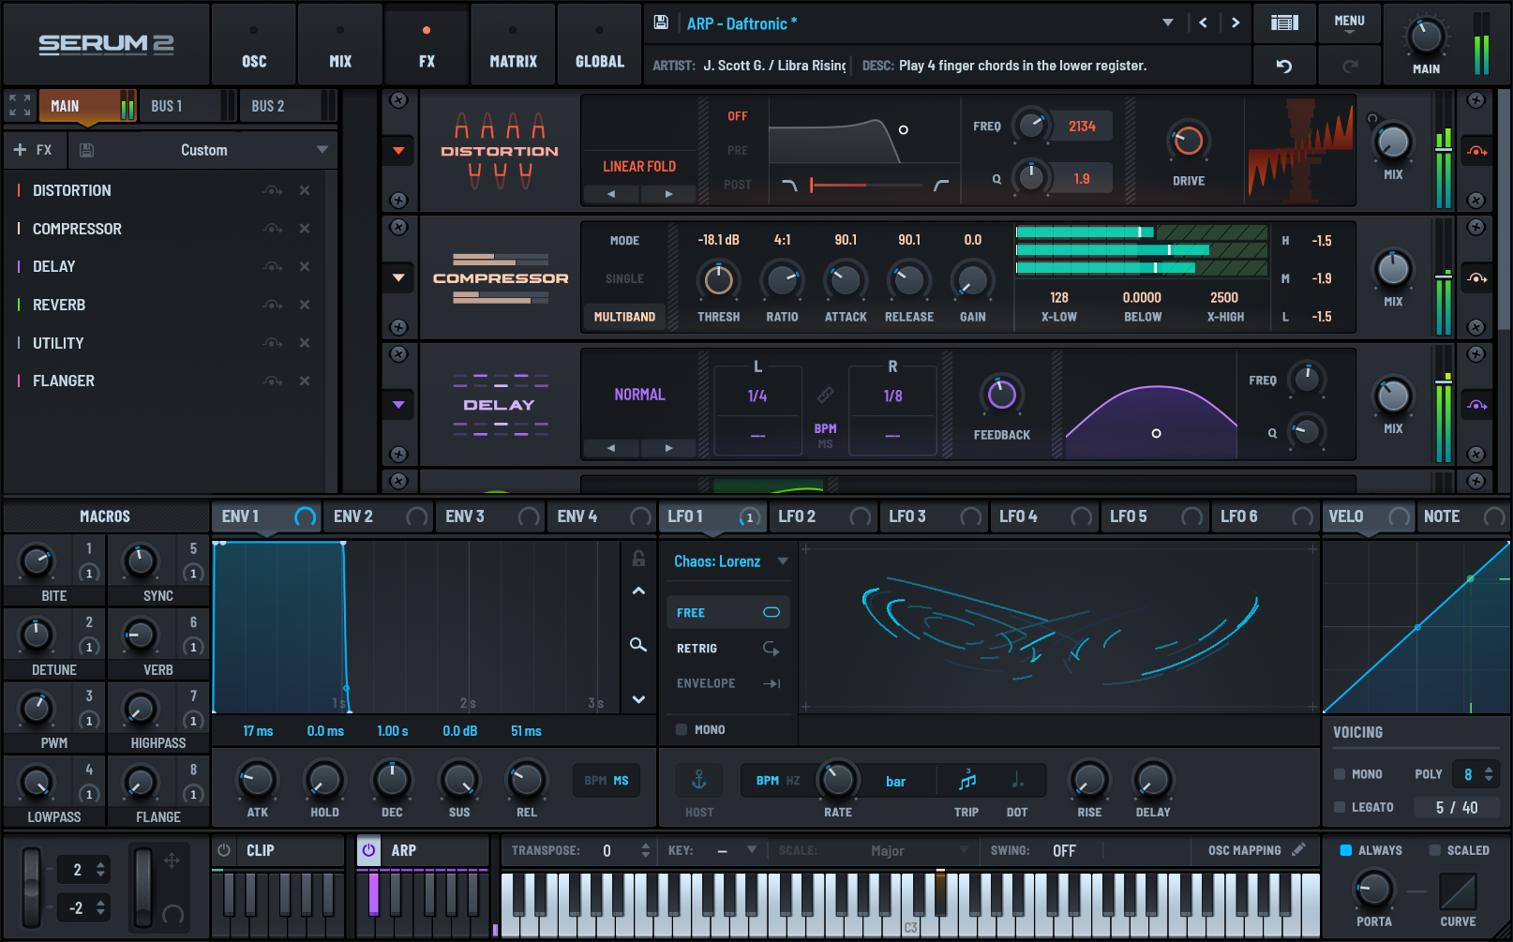Enable the MONO voicing checkbox
The height and width of the screenshot is (942, 1513).
click(x=1340, y=774)
